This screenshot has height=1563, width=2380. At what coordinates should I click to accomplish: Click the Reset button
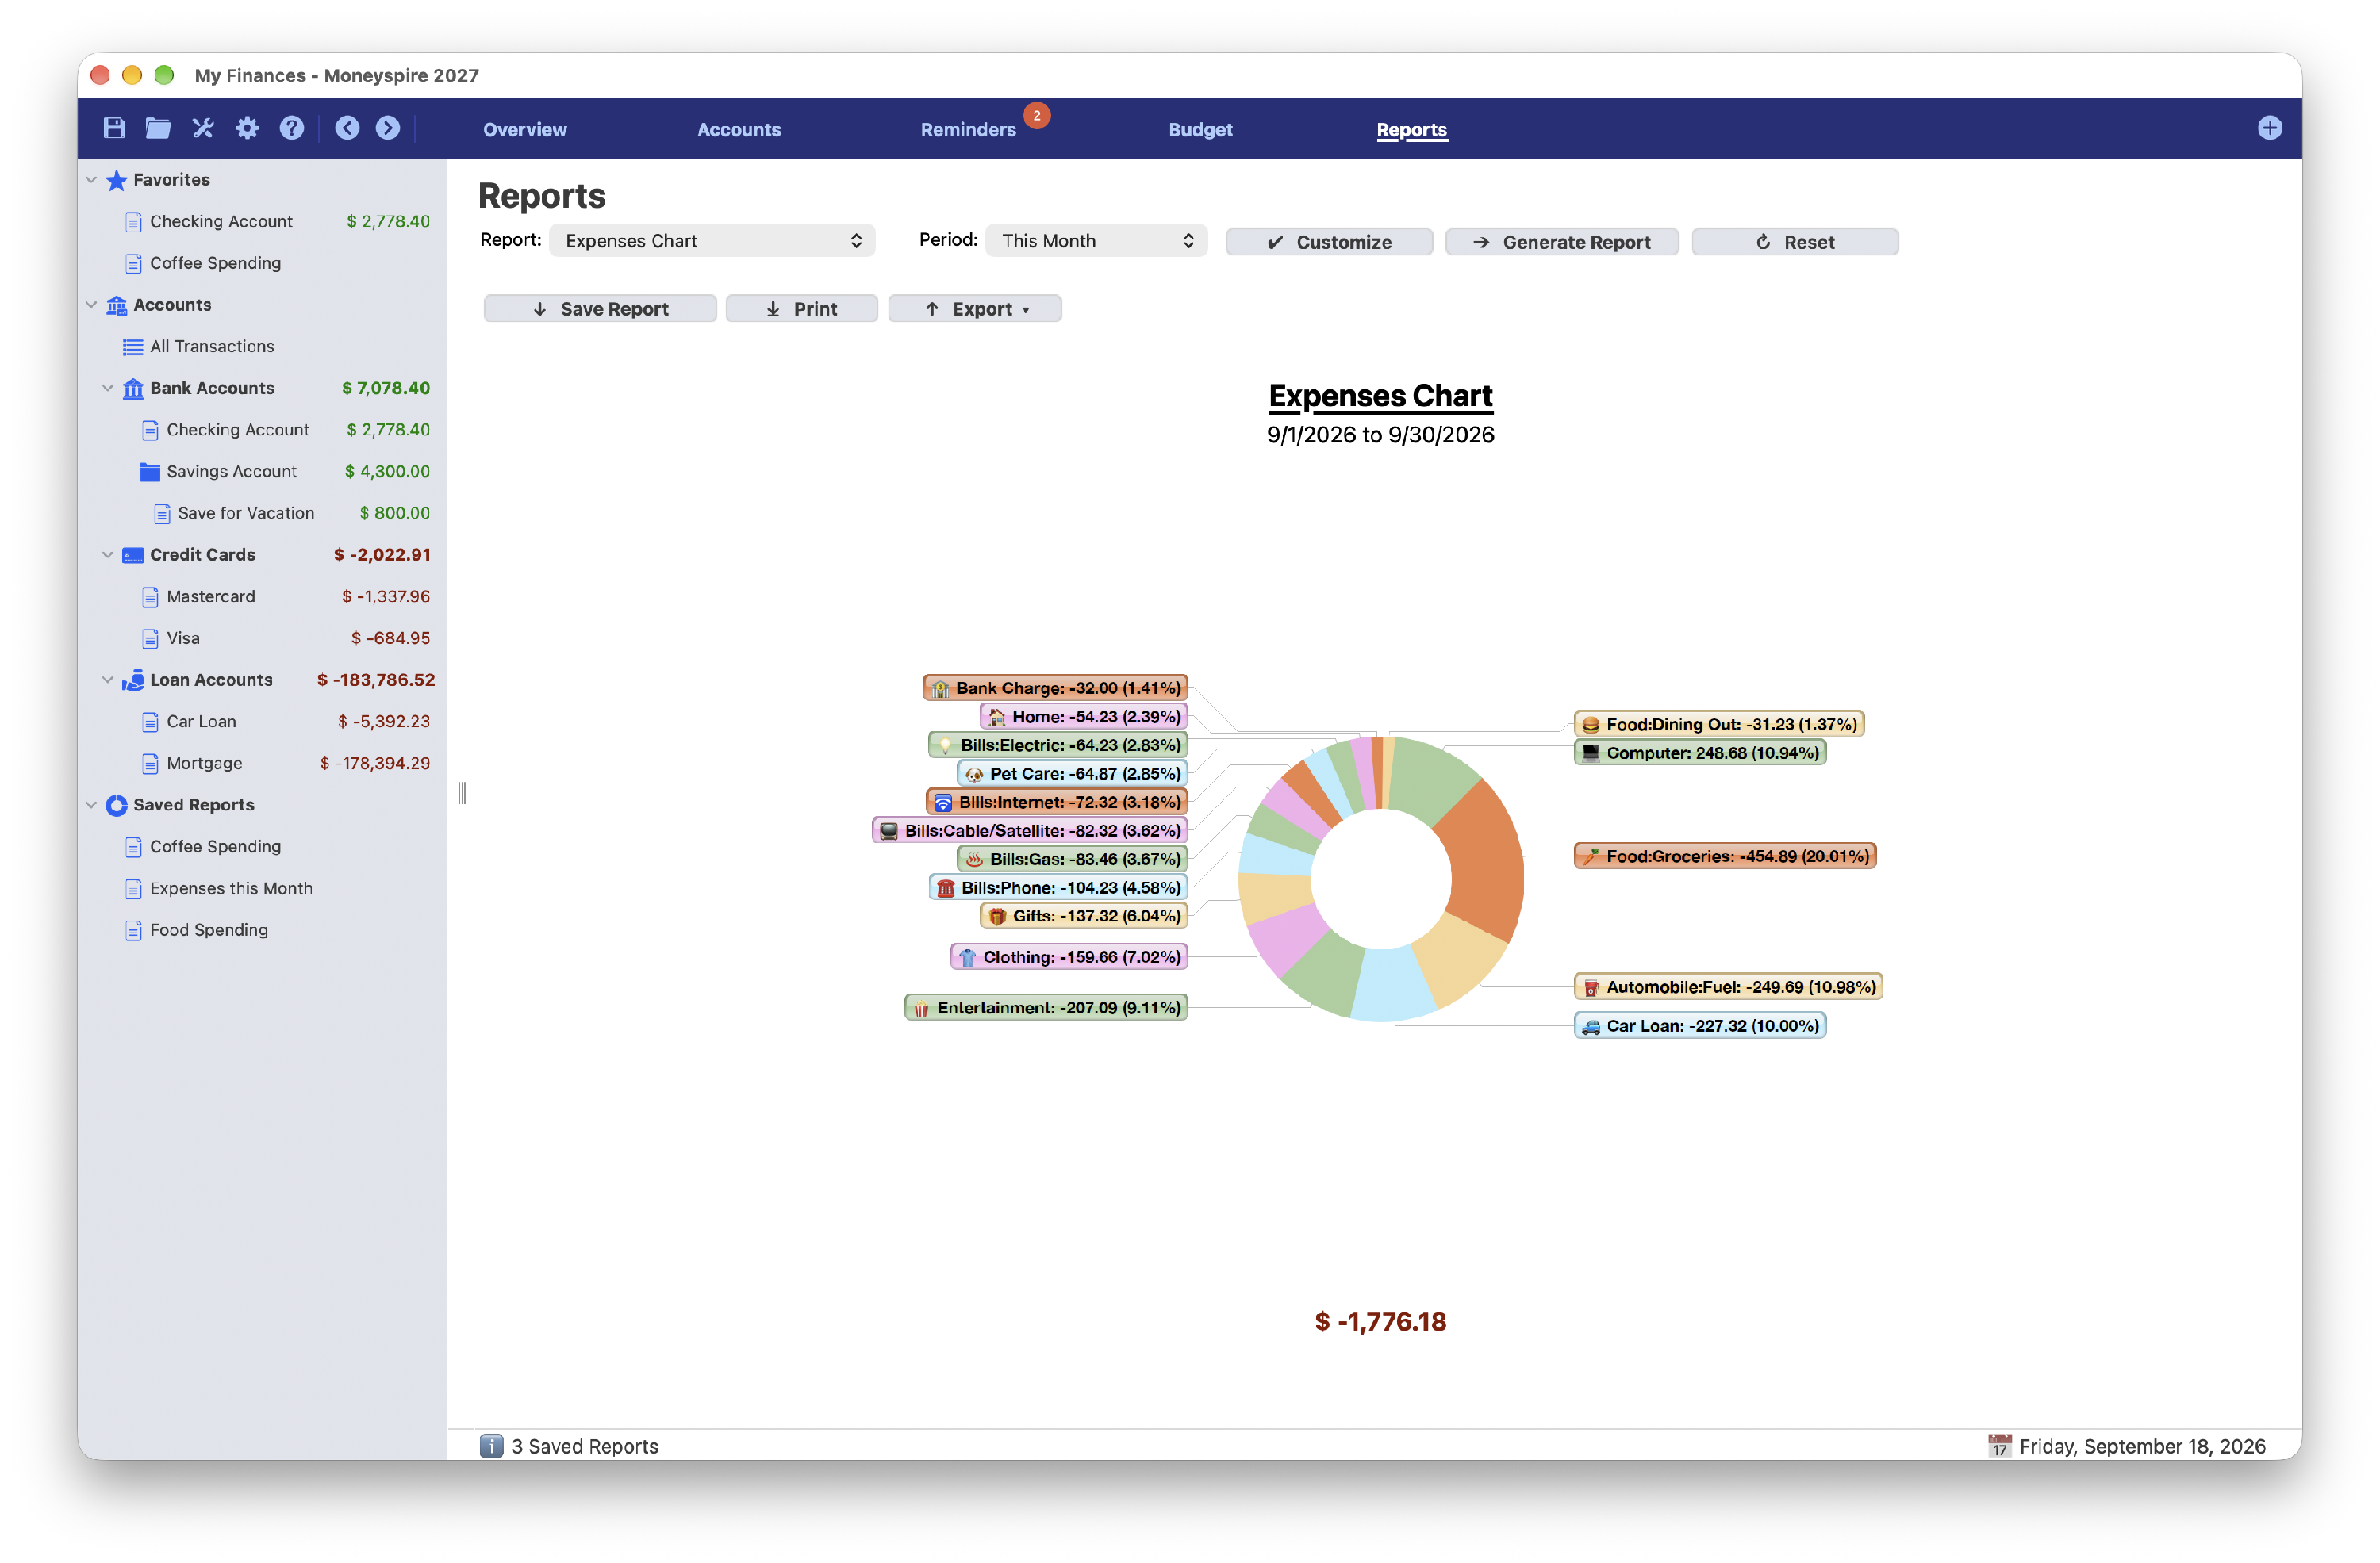click(1795, 242)
